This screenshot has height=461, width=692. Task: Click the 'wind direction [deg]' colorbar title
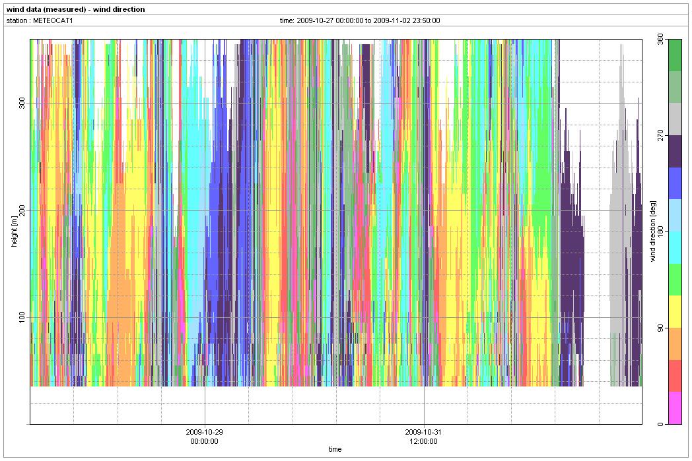[x=653, y=231]
